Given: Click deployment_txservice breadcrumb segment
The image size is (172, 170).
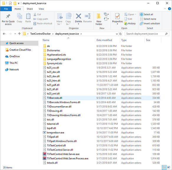Looking at the screenshot, I should [x=67, y=34].
